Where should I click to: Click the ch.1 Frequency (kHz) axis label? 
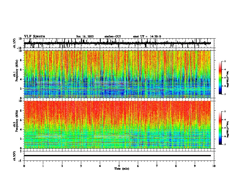point(16,71)
